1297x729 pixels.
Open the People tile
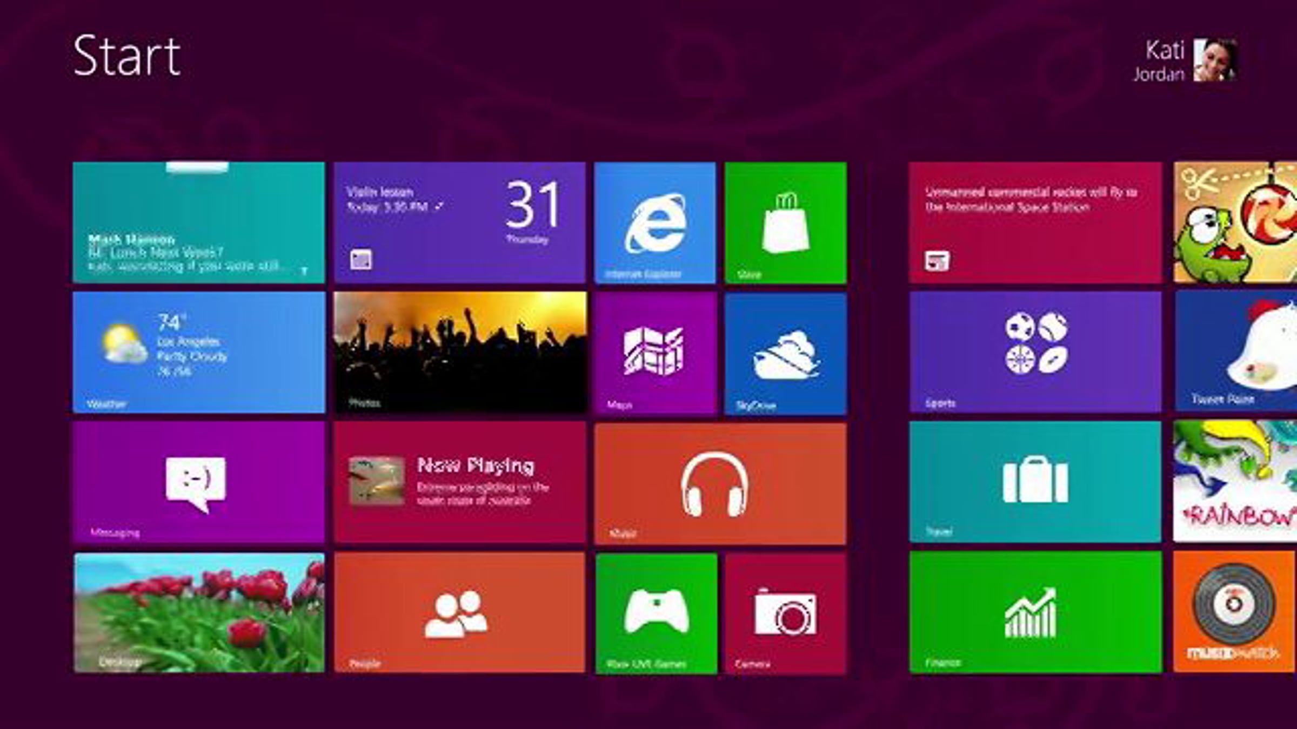point(459,613)
